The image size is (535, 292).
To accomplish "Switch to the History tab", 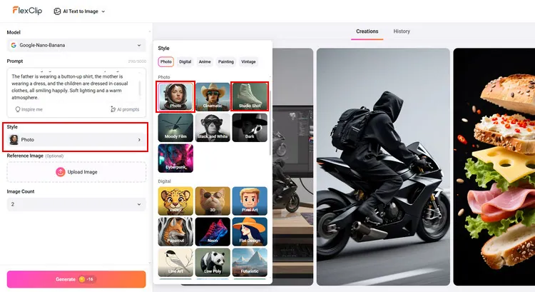I will 402,31.
